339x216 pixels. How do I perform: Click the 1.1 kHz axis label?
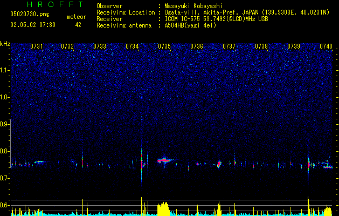pyautogui.click(x=5, y=70)
